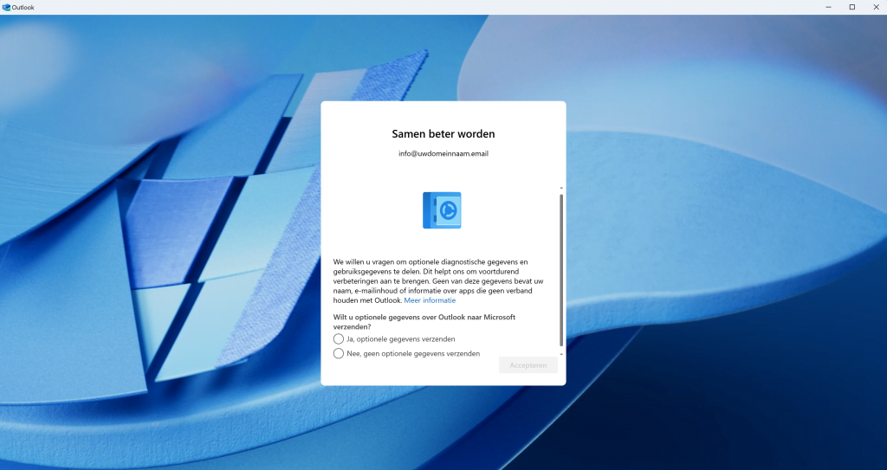This screenshot has width=887, height=470.
Task: Close the Outlook window
Action: coord(876,7)
